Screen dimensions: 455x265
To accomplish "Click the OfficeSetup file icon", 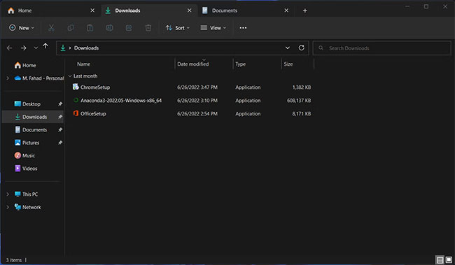I will pyautogui.click(x=76, y=113).
